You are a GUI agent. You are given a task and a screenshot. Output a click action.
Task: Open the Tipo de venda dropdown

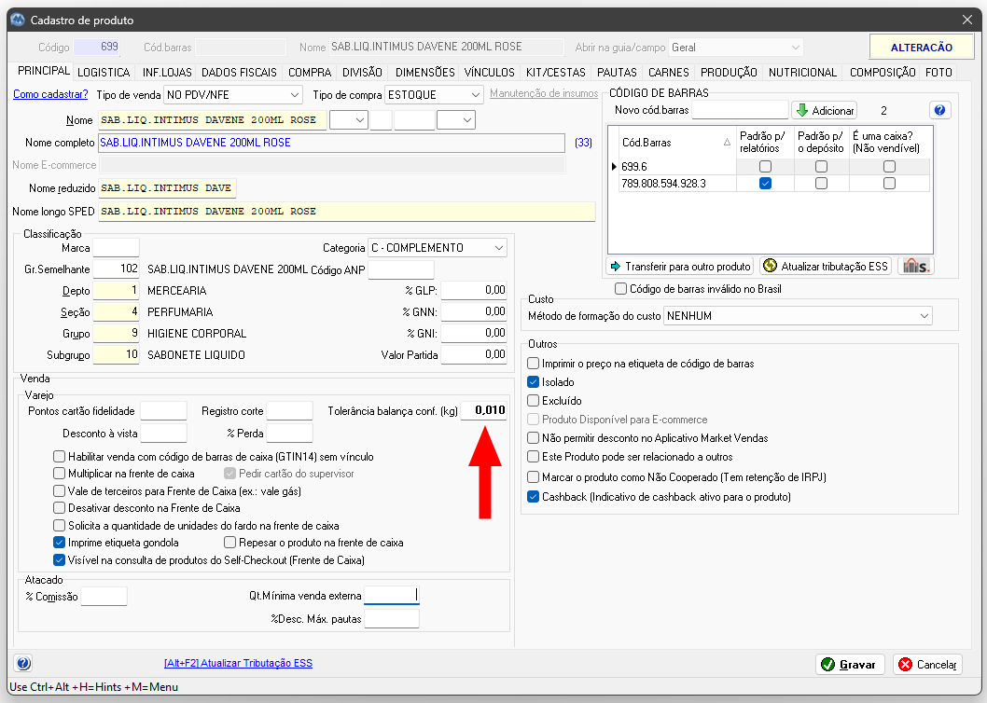[x=233, y=95]
